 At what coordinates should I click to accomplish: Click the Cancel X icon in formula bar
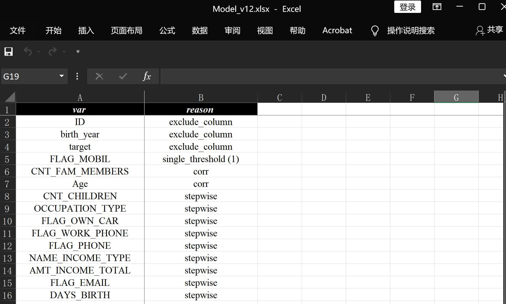[99, 76]
